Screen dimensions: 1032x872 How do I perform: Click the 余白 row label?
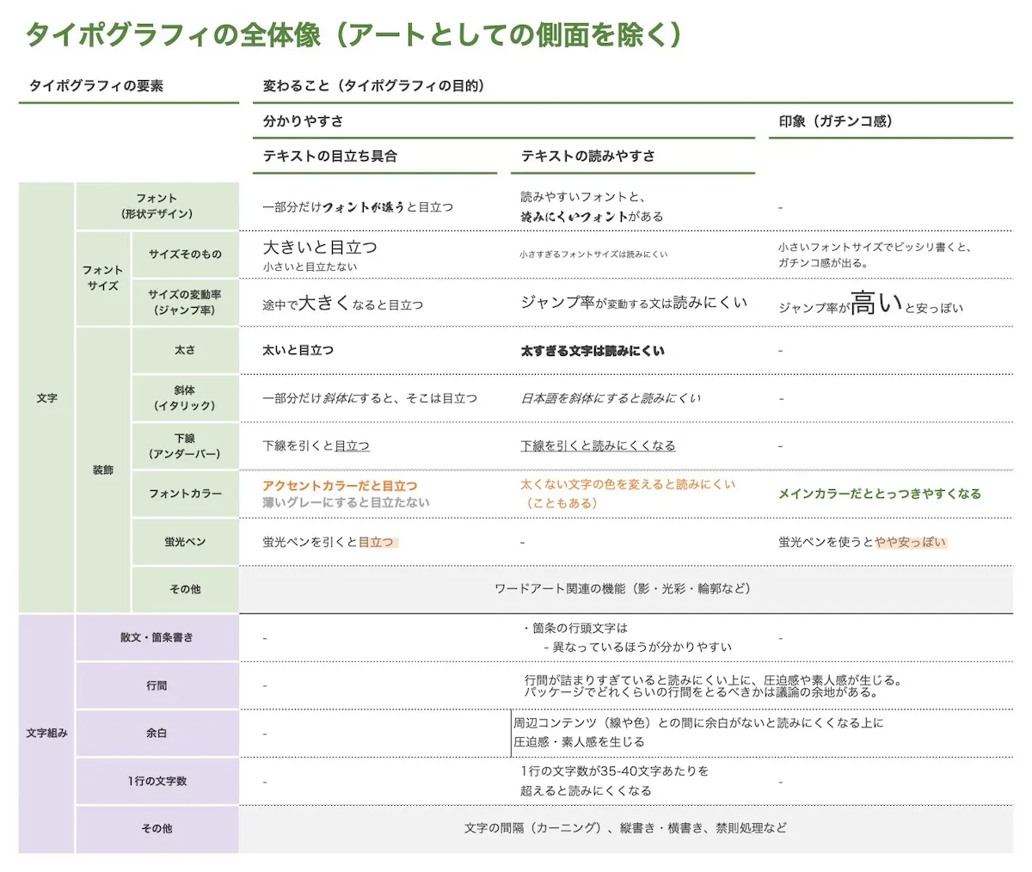[x=157, y=733]
